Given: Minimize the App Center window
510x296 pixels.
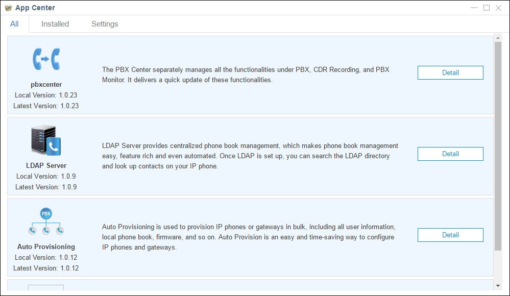Looking at the screenshot, I should click(474, 8).
